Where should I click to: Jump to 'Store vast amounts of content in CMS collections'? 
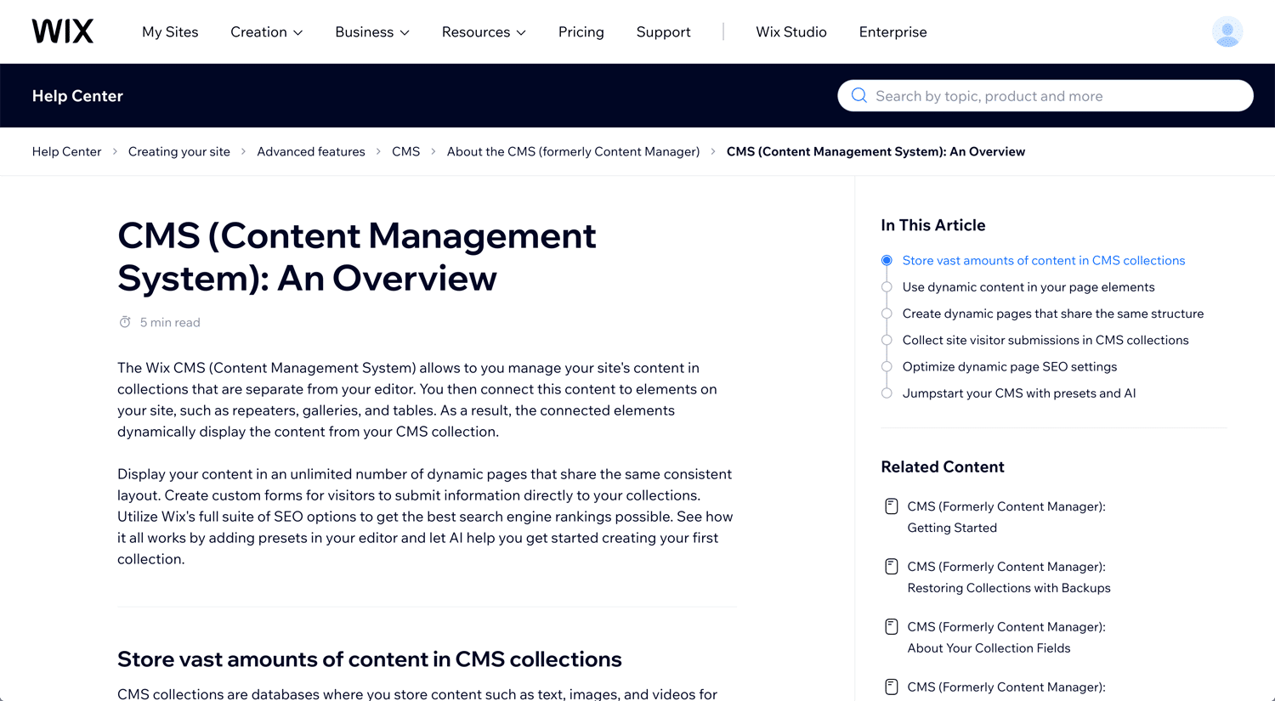tap(1044, 260)
